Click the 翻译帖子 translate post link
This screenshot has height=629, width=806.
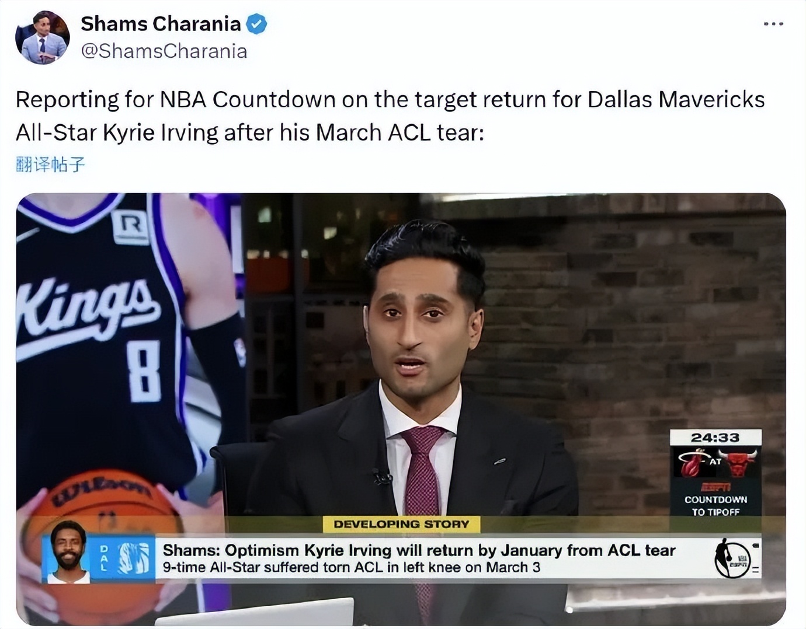point(50,165)
